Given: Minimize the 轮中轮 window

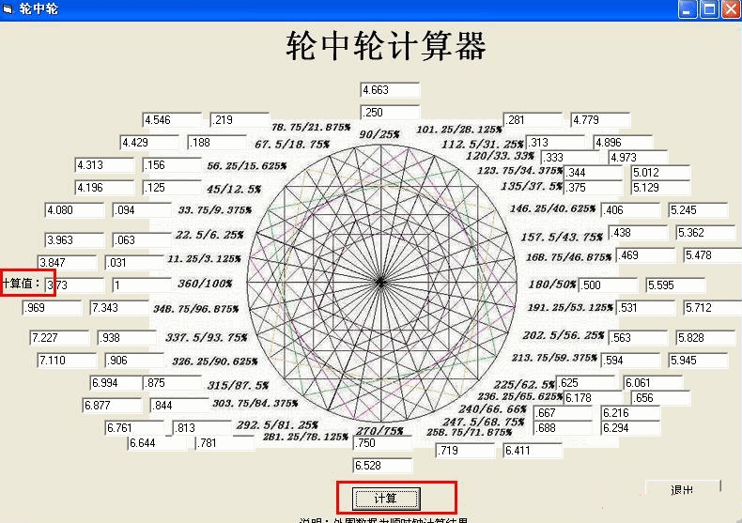Looking at the screenshot, I should coord(688,9).
